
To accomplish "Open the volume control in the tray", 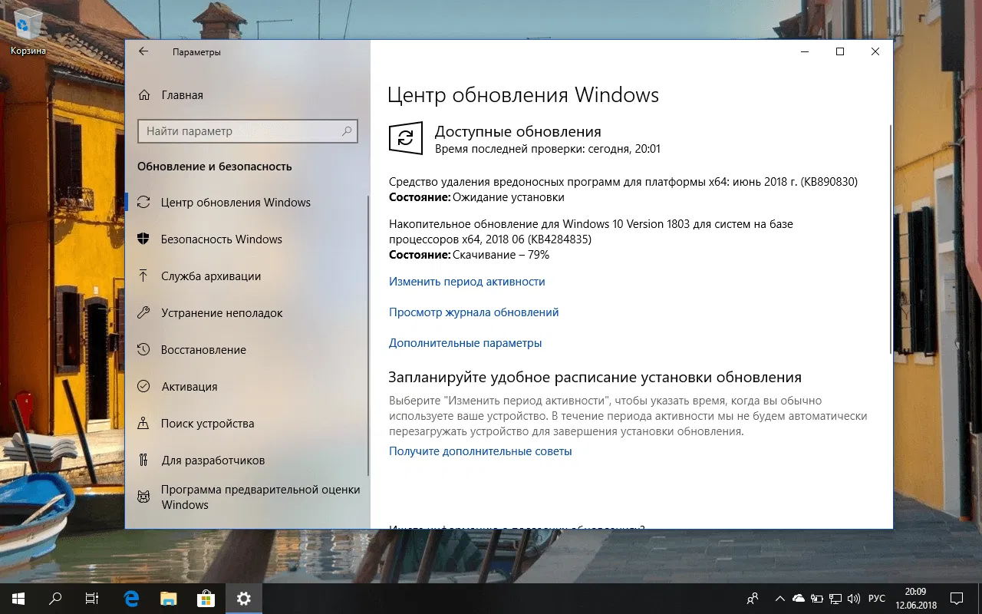I will 854,598.
